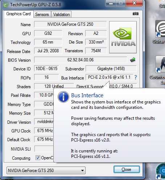Open the NVIDIA GeForce GTS 250 dropdown
Viewport: 165px width, 180px height.
tap(46, 170)
